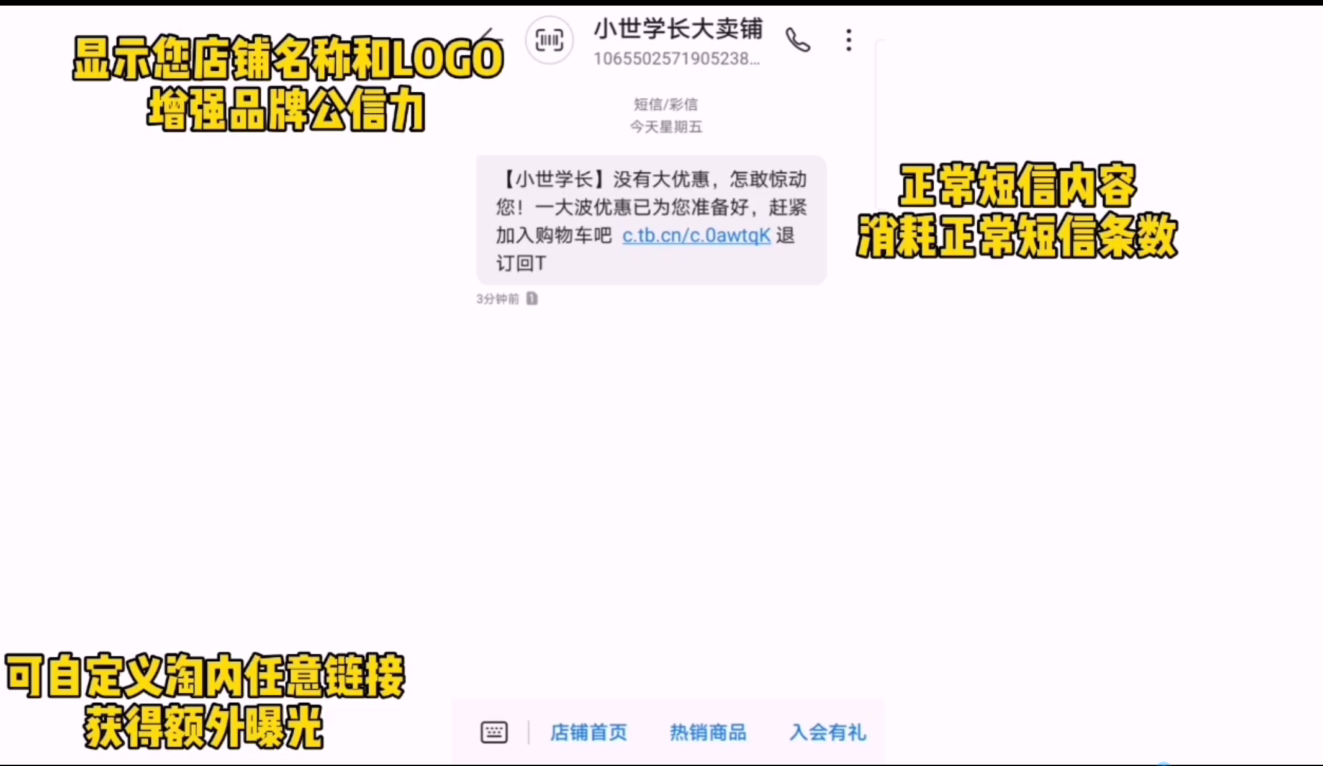Click the 今天星期五 date header
This screenshot has width=1323, height=766.
pos(666,127)
